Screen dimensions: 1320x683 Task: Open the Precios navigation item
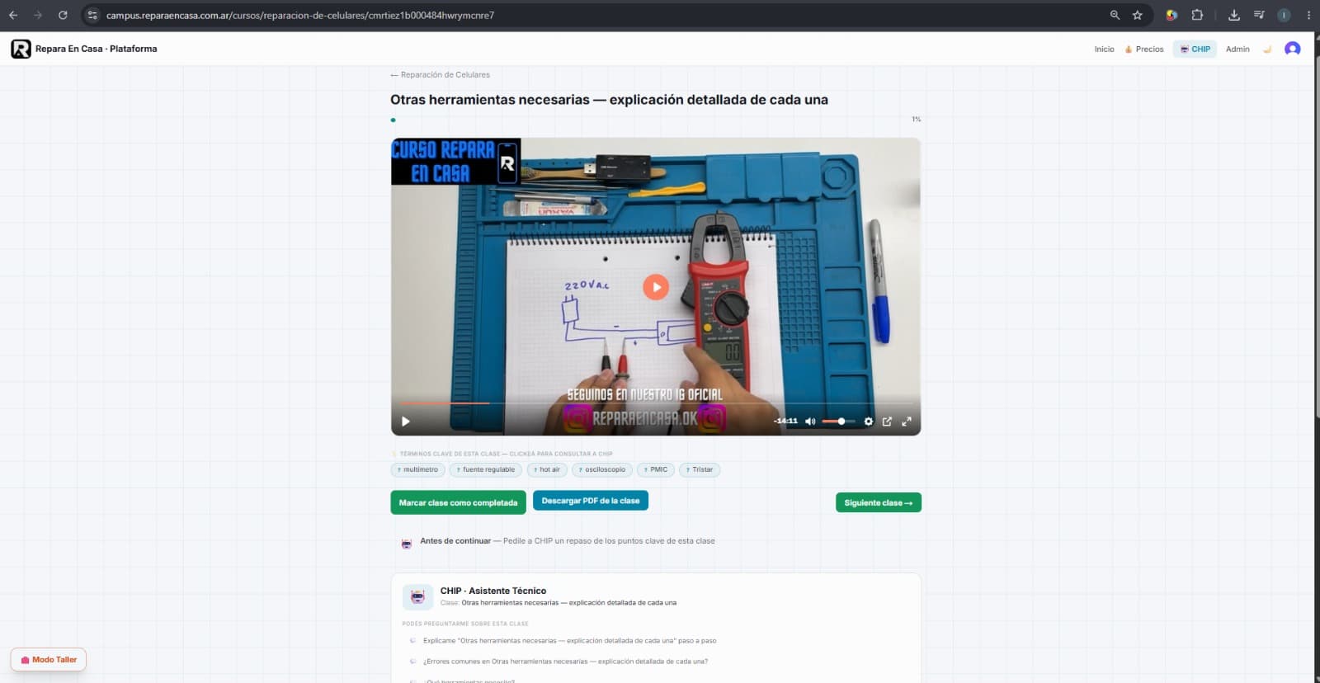tap(1144, 49)
